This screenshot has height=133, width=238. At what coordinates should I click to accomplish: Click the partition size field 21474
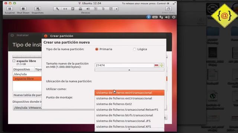point(124,65)
